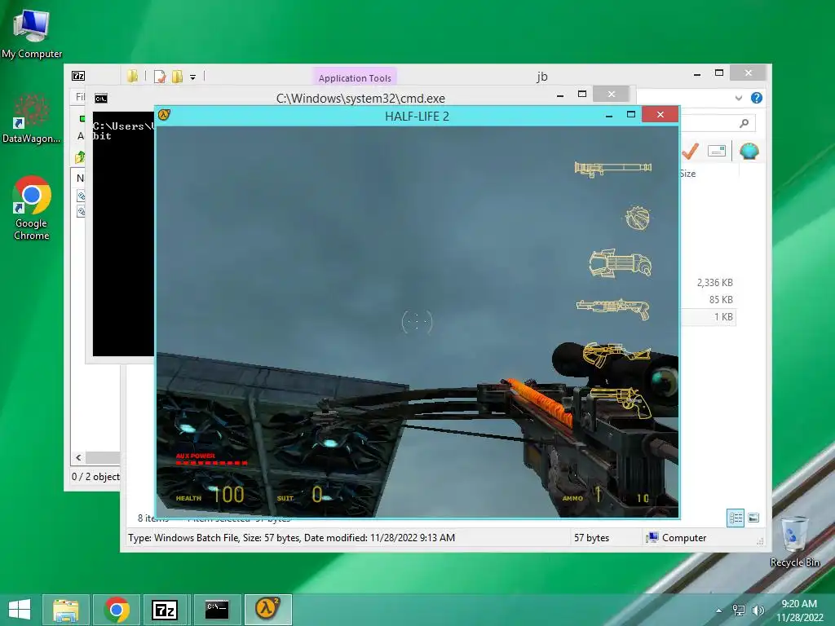Viewport: 835px width, 626px height.
Task: Switch to Half-Life 2 taskbar button
Action: (x=267, y=610)
